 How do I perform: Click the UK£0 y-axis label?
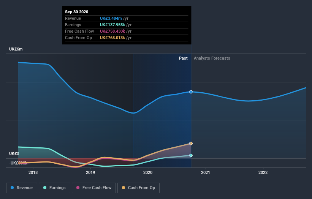(x=14, y=153)
